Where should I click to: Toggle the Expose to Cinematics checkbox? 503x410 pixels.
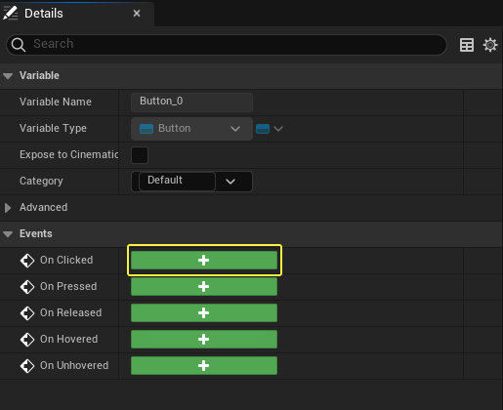coord(140,155)
